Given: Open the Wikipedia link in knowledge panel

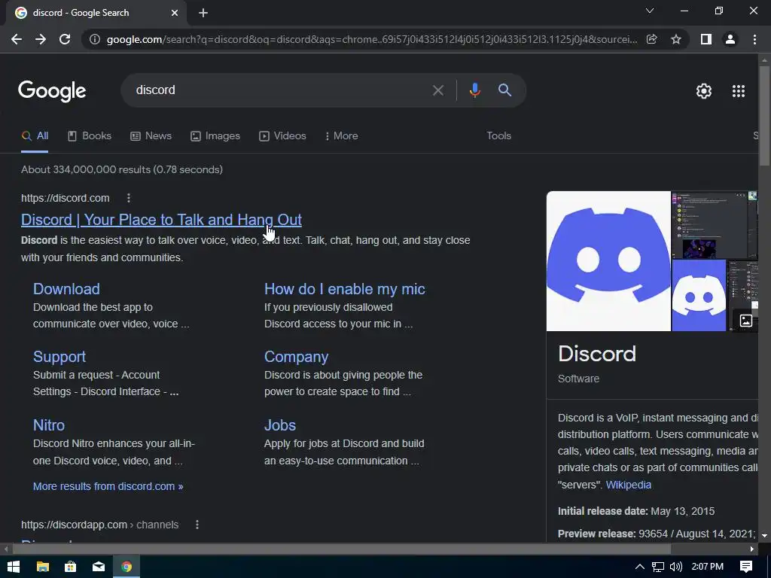Looking at the screenshot, I should (629, 485).
